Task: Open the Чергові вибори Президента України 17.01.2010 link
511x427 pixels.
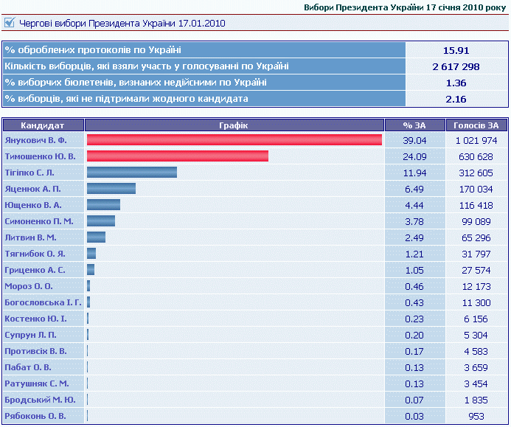Action: coord(122,23)
